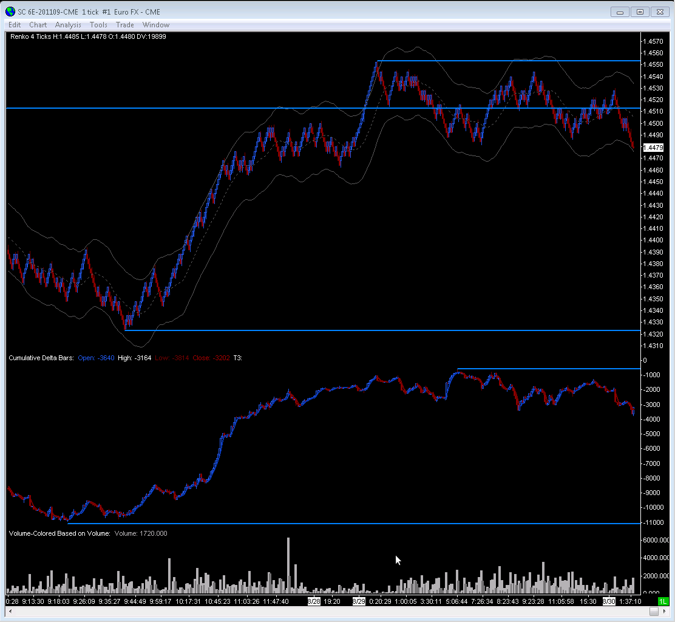Click the Cumulative Delta Bars label
The height and width of the screenshot is (622, 675).
click(41, 358)
